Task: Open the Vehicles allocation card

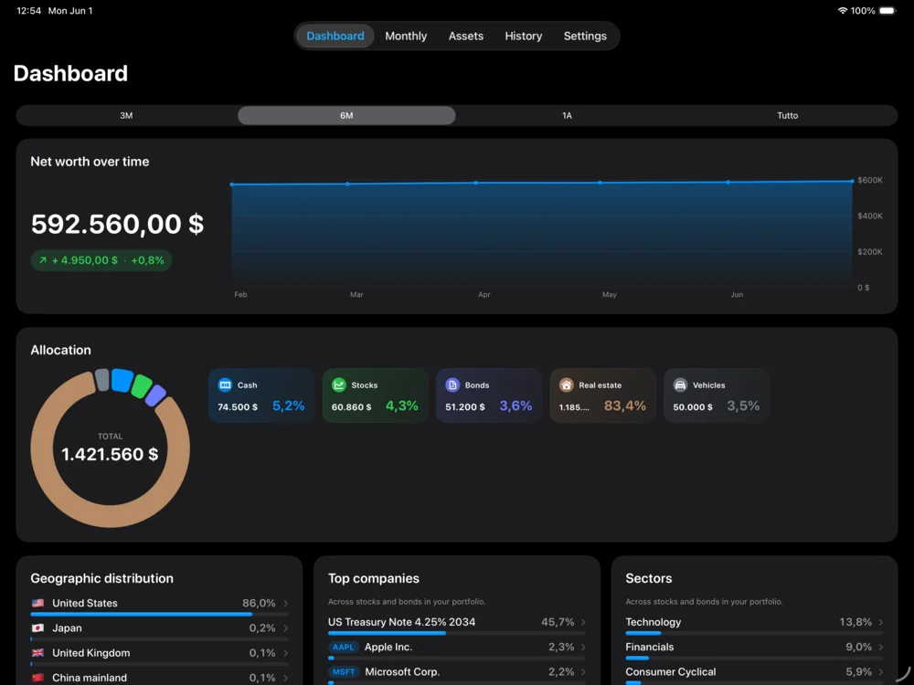Action: pyautogui.click(x=717, y=395)
